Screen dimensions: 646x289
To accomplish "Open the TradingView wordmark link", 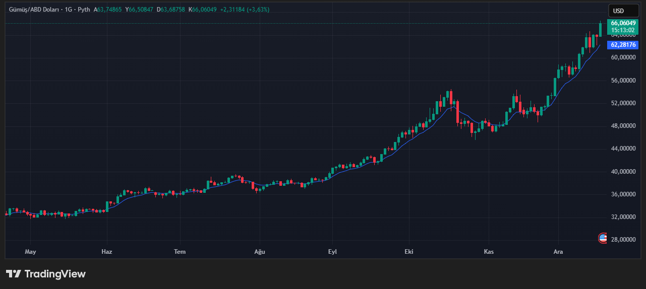I will (55, 274).
